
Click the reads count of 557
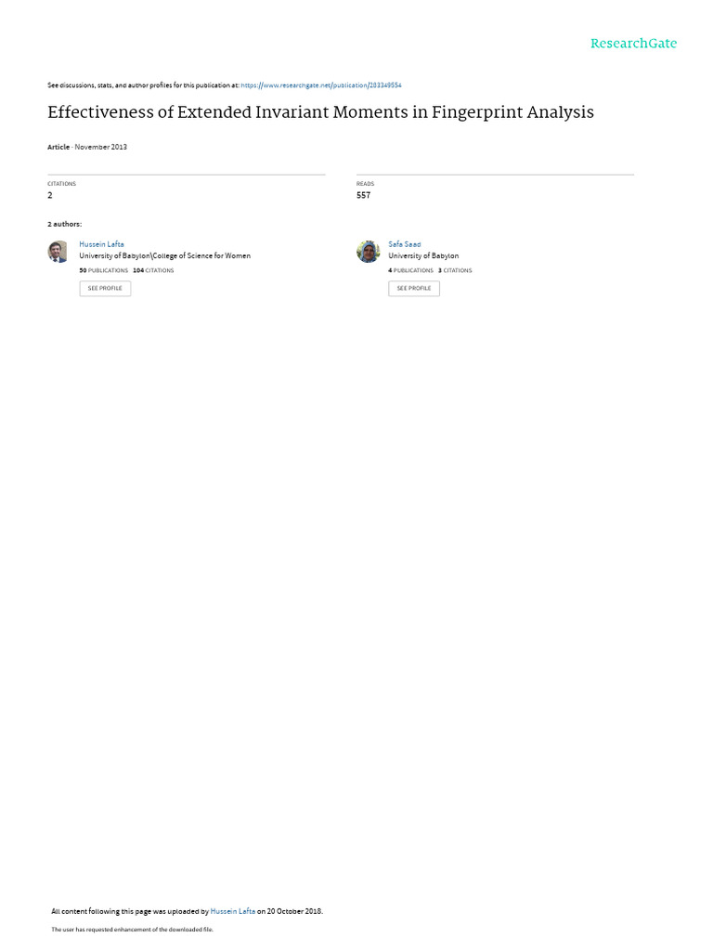[363, 195]
